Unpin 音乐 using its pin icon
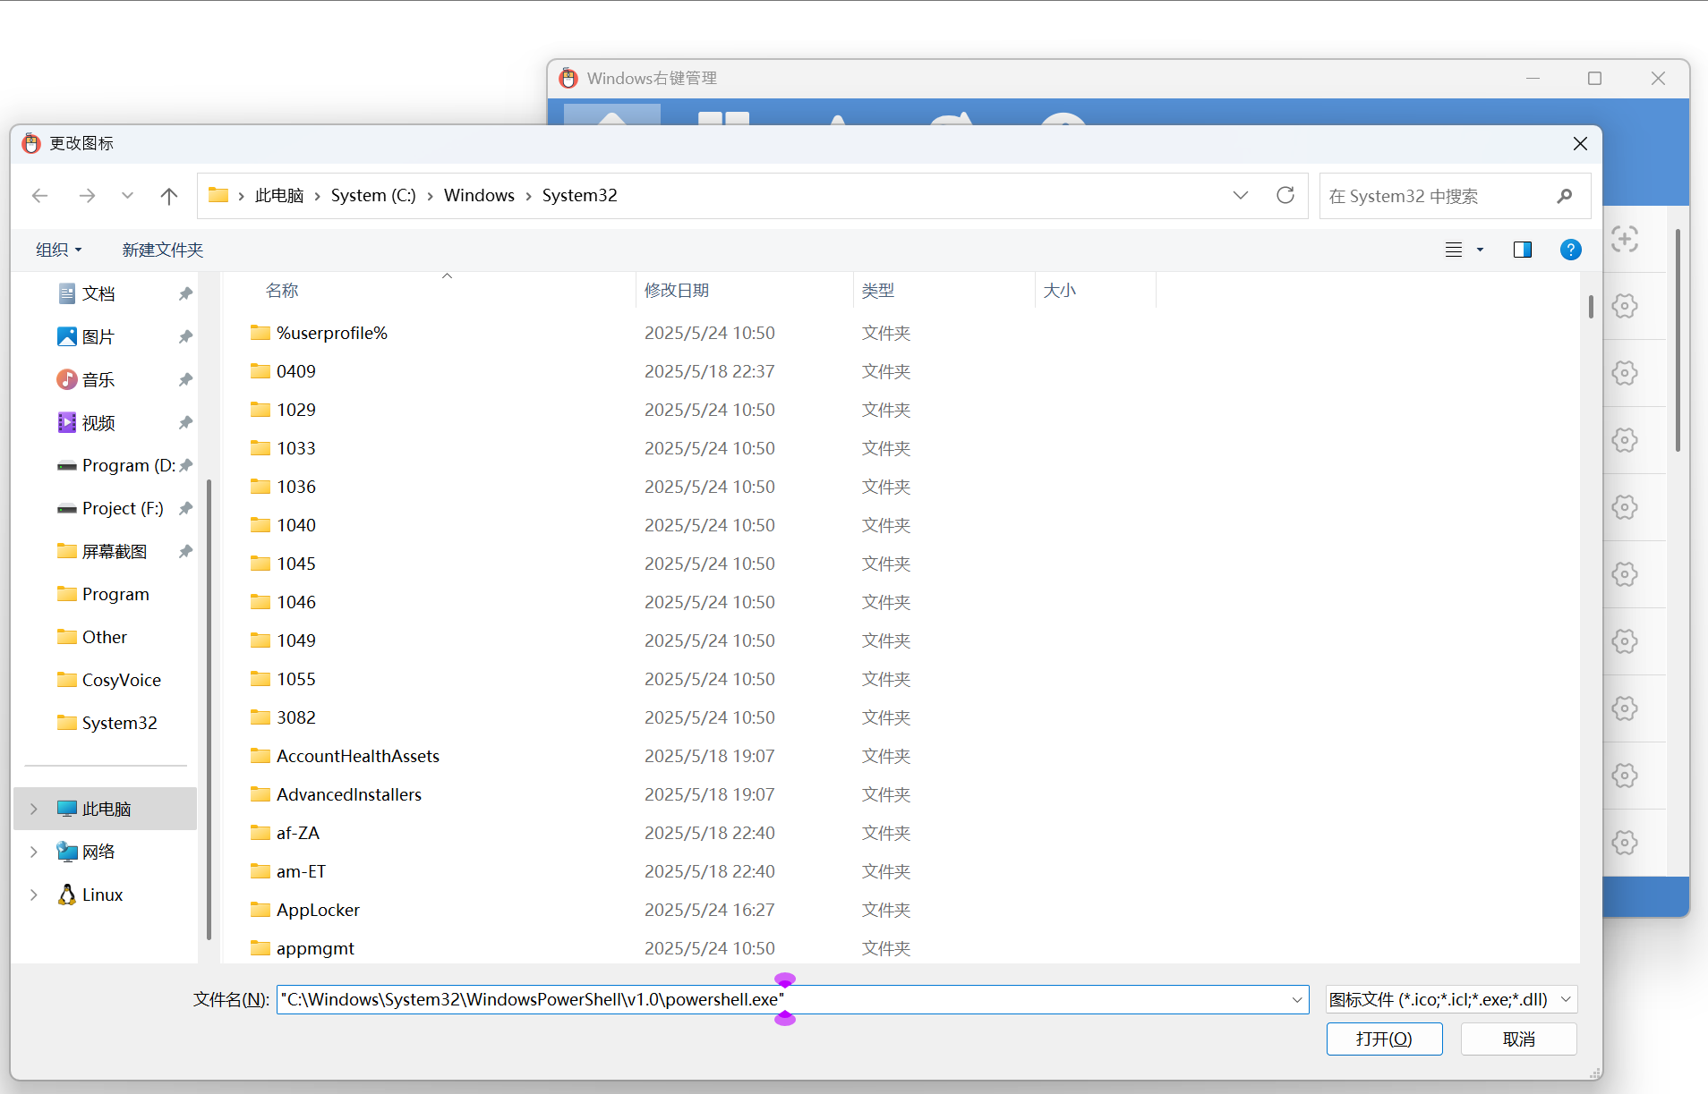The height and width of the screenshot is (1094, 1708). pyautogui.click(x=185, y=379)
